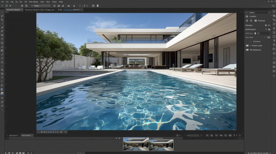This screenshot has width=276, height=154.
Task: Toggle visibility of the Fitbett Icate item
Action: click(x=247, y=46)
